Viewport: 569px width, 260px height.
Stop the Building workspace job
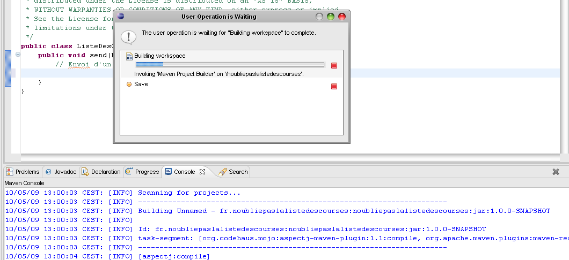click(x=334, y=65)
